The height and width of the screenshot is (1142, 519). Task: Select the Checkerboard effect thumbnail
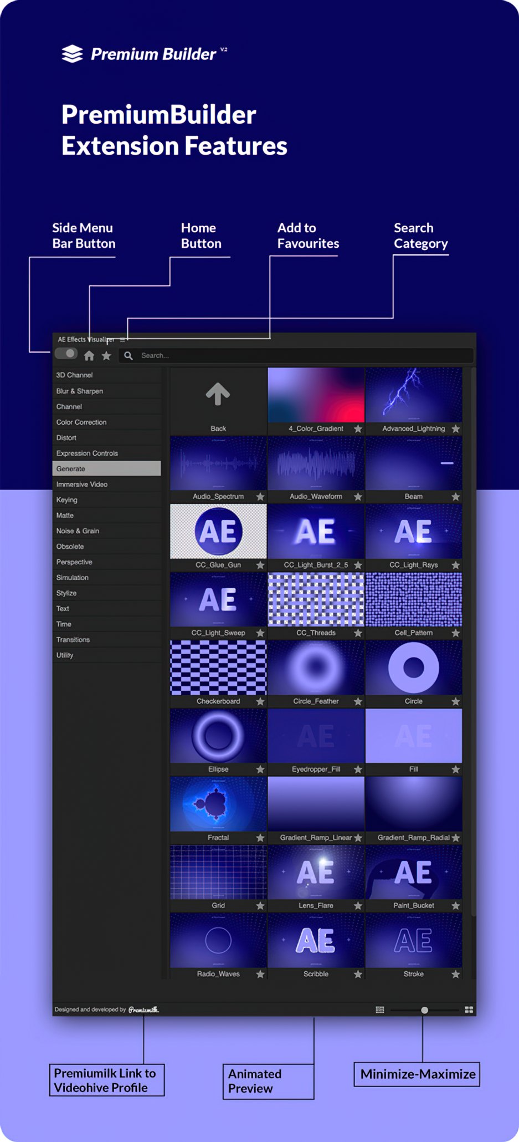218,667
